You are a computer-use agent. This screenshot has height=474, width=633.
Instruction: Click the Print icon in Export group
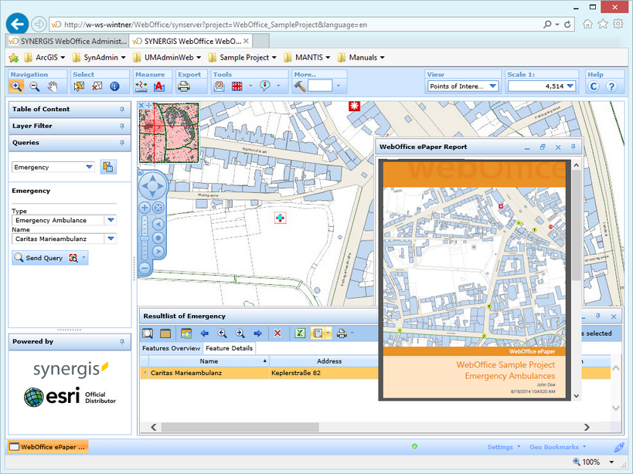point(182,86)
